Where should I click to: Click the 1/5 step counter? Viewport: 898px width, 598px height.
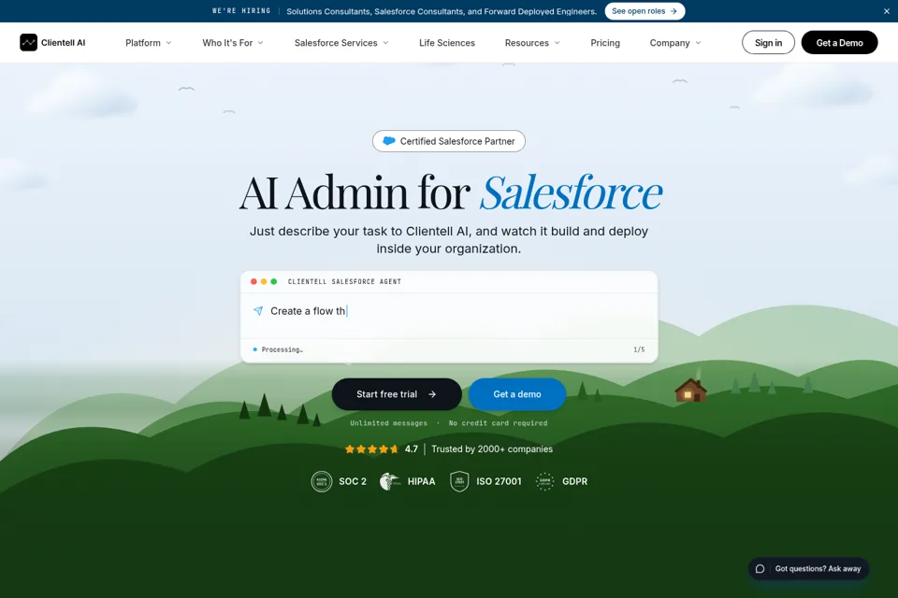639,349
